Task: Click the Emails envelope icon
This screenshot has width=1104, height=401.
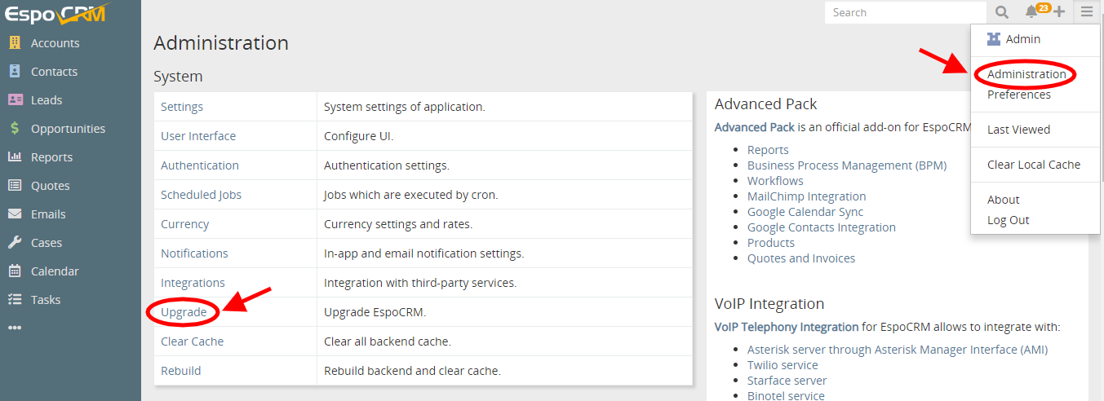Action: 15,214
